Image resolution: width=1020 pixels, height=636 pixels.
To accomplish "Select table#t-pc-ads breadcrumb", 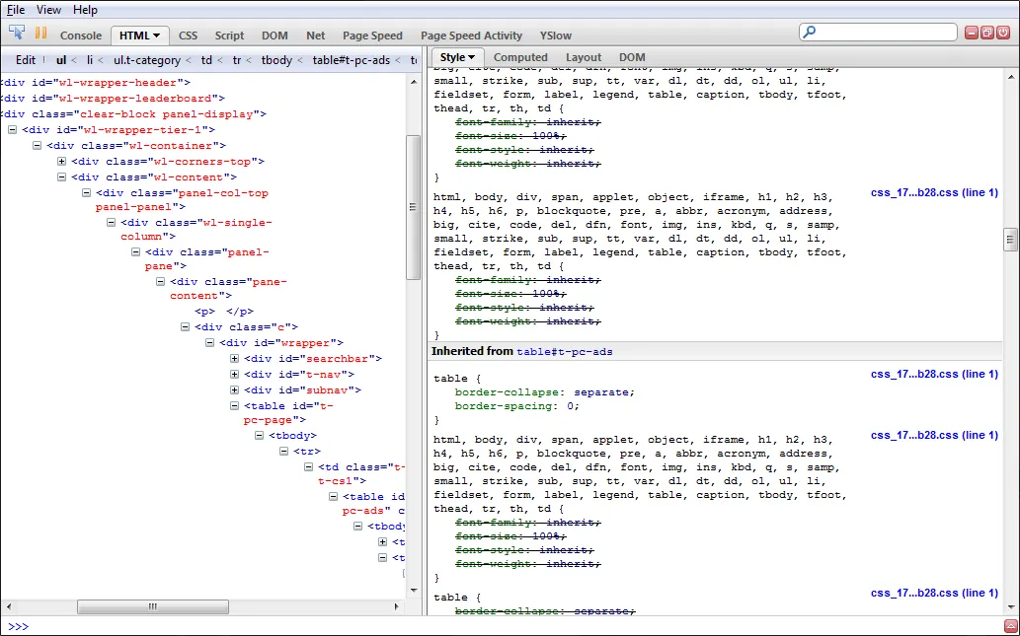I will 352,60.
